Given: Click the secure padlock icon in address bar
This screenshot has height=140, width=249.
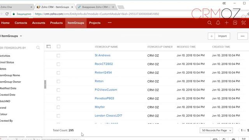Looking at the screenshot, I should (14, 14).
